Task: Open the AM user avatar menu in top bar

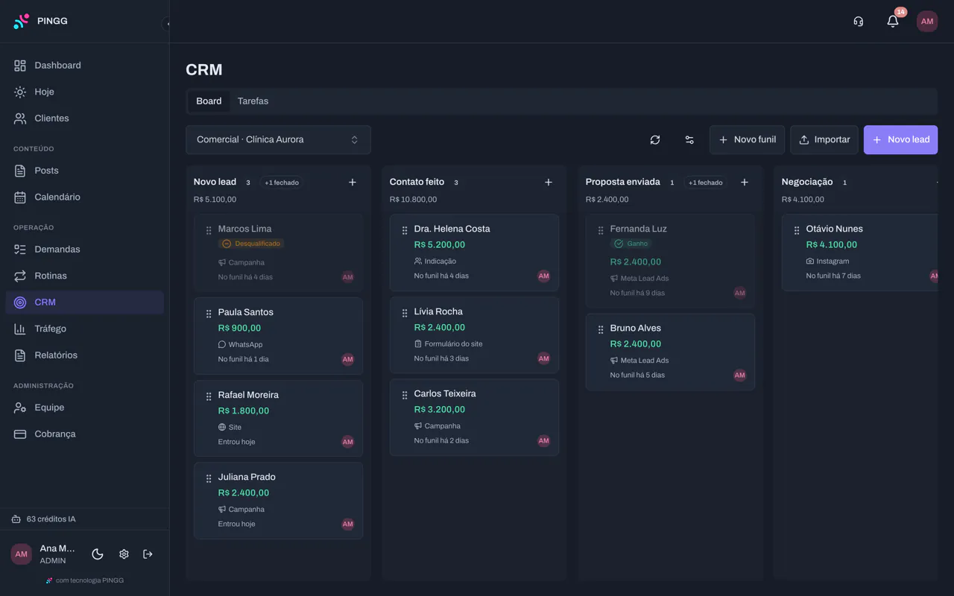Action: [x=927, y=22]
